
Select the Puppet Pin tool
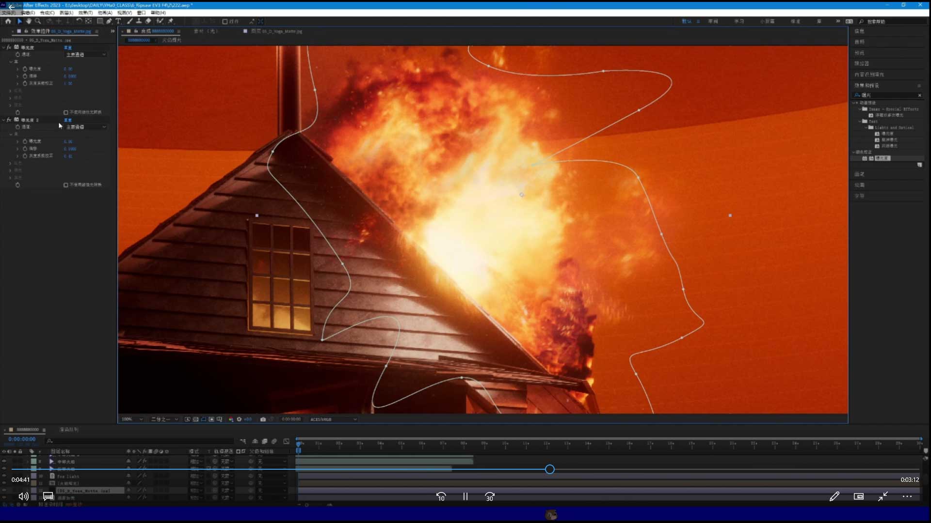pyautogui.click(x=171, y=21)
